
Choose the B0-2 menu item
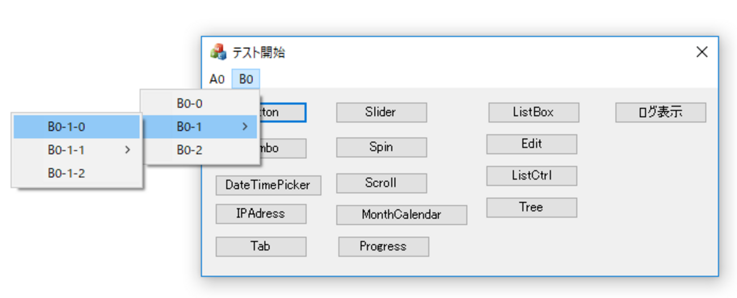tap(189, 150)
